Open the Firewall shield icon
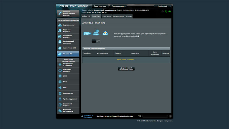This screenshot has height=129, width=229. [60, 93]
